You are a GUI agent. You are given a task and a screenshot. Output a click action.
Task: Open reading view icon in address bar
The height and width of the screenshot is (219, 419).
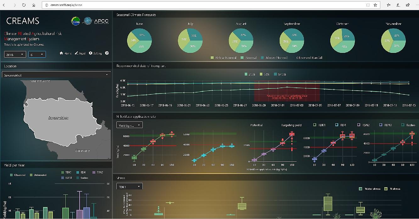click(368, 5)
